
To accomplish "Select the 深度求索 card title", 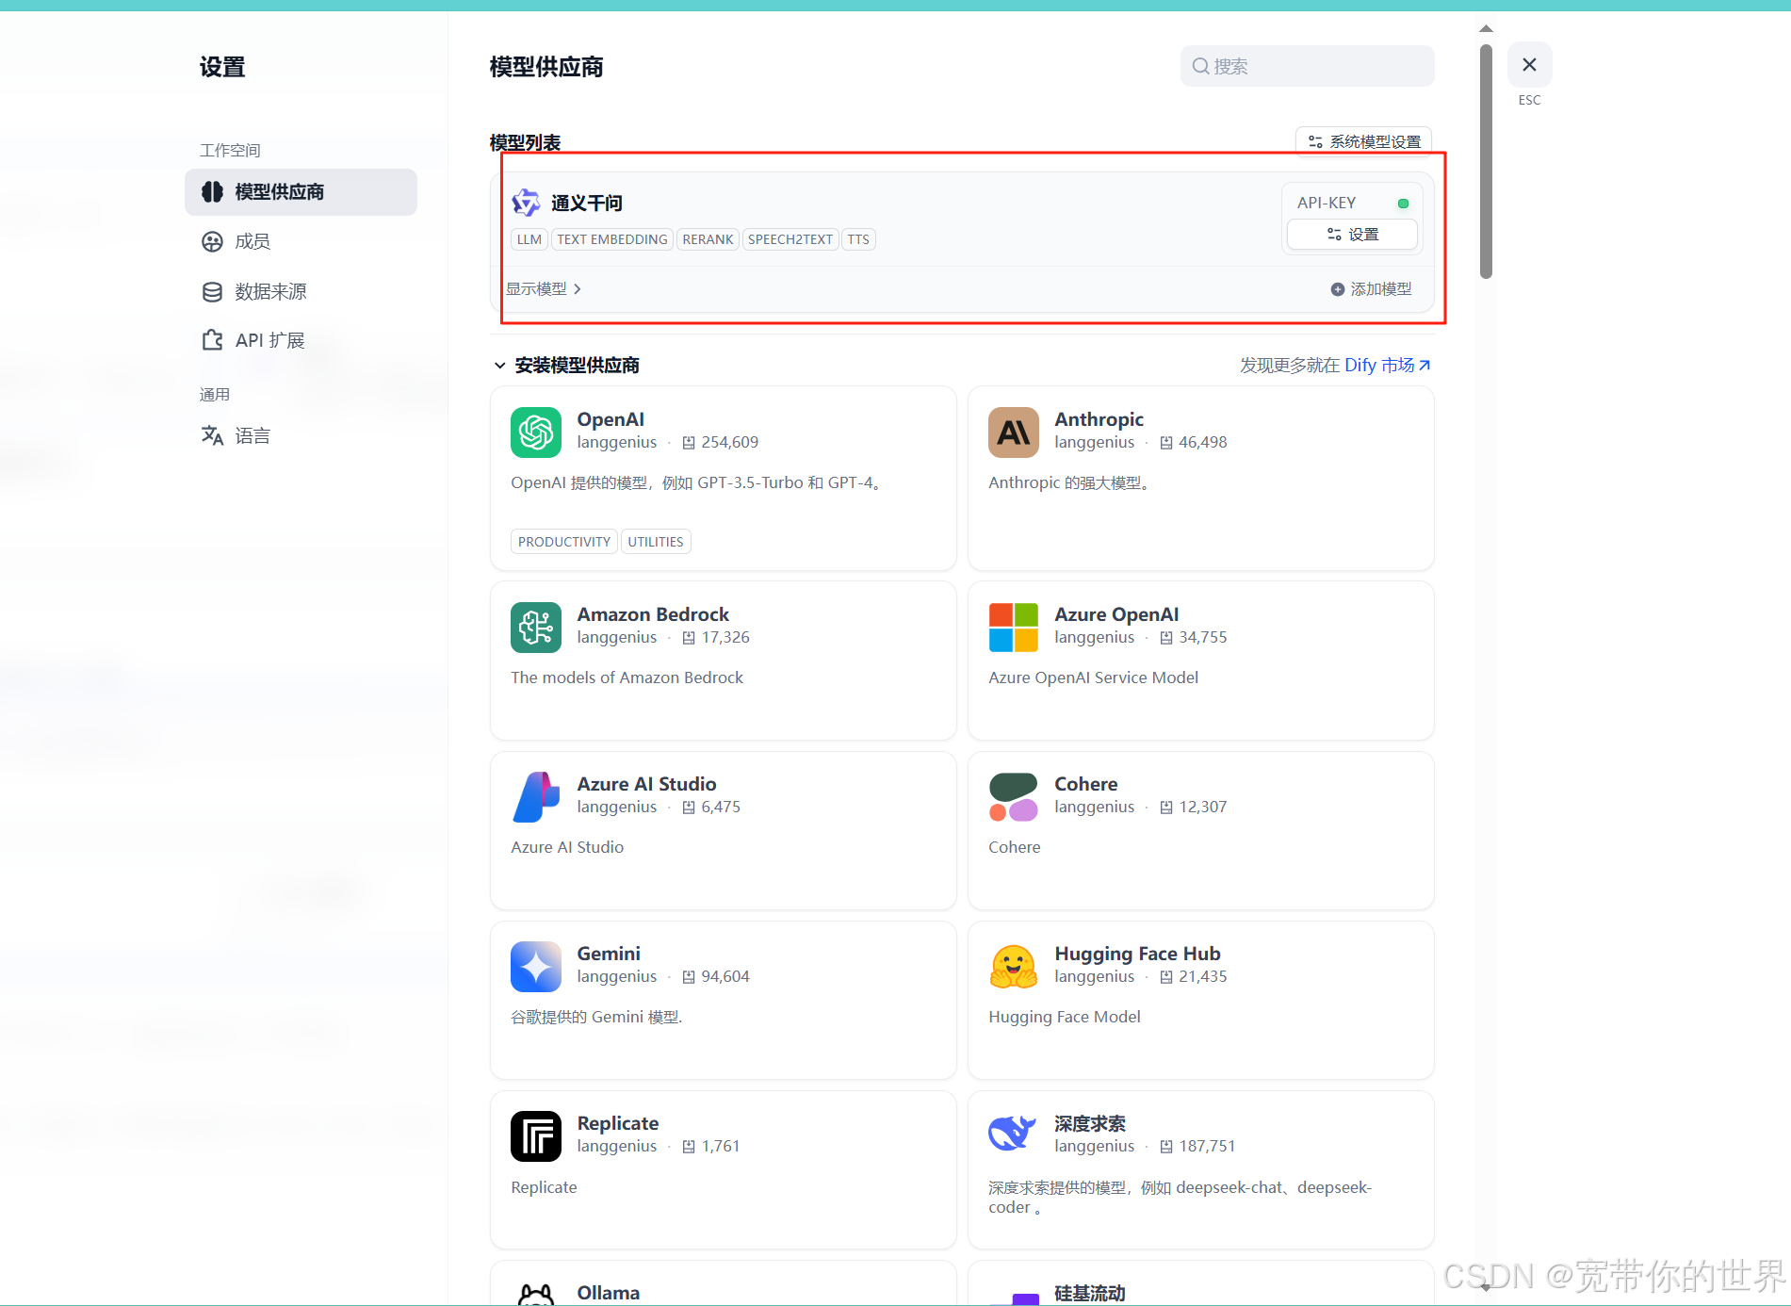I will [1090, 1123].
